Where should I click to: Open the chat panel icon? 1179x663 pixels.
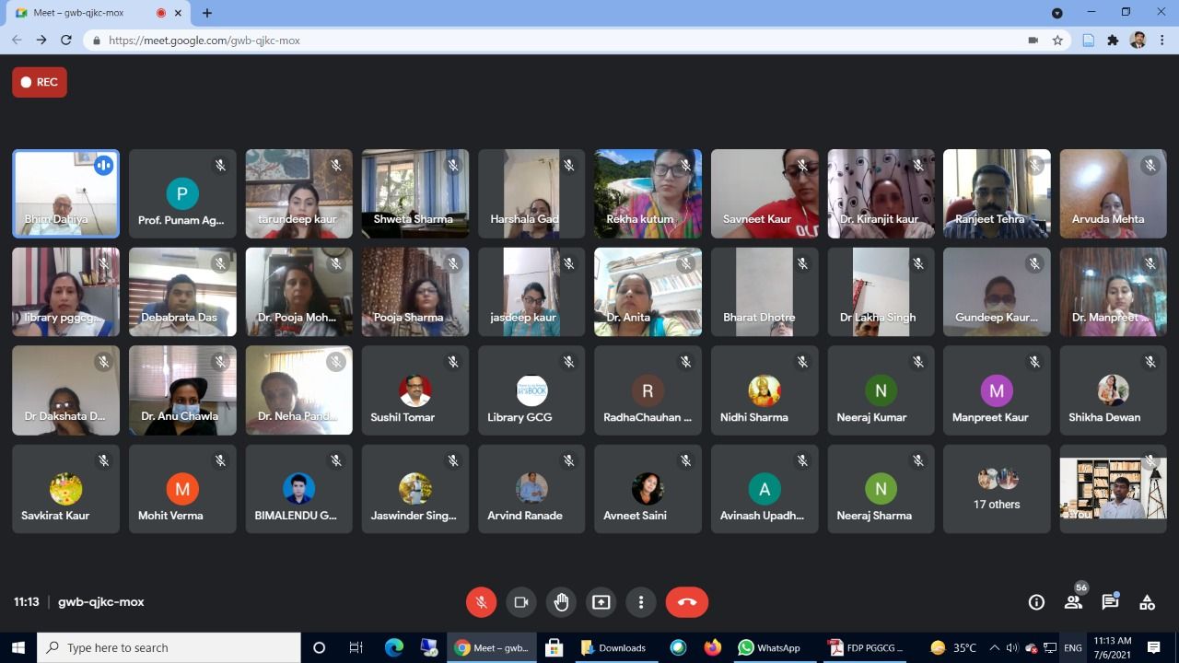1110,602
